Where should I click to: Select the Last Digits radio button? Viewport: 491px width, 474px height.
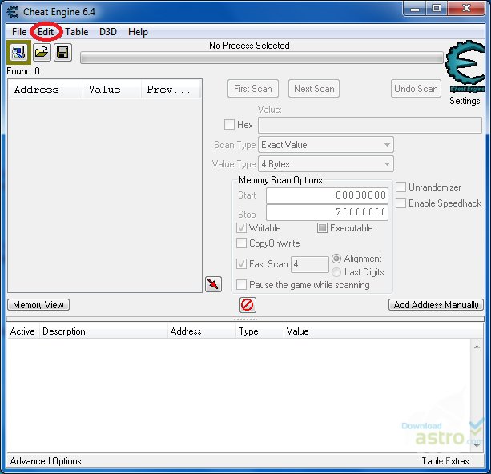pyautogui.click(x=336, y=272)
